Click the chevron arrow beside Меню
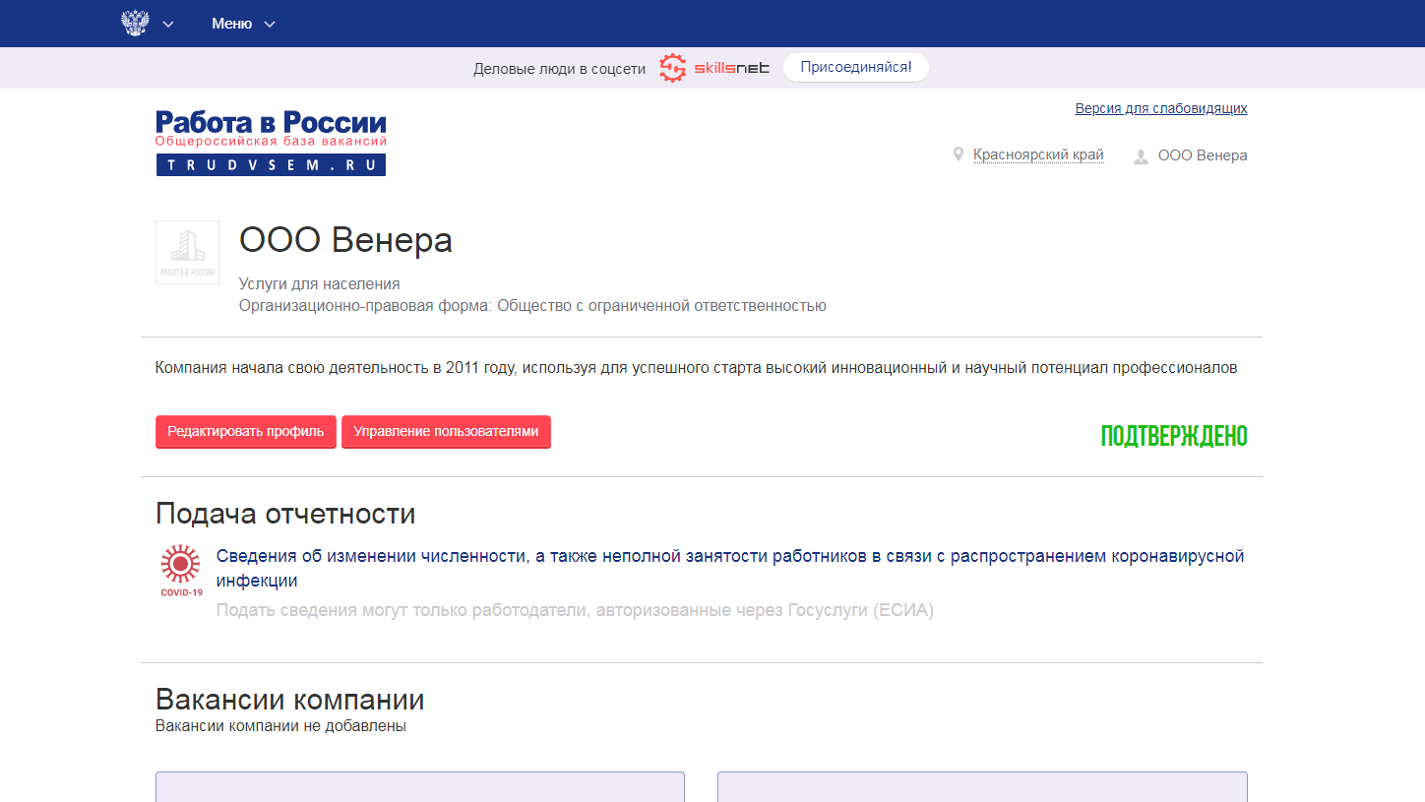Image resolution: width=1425 pixels, height=802 pixels. coord(270,24)
